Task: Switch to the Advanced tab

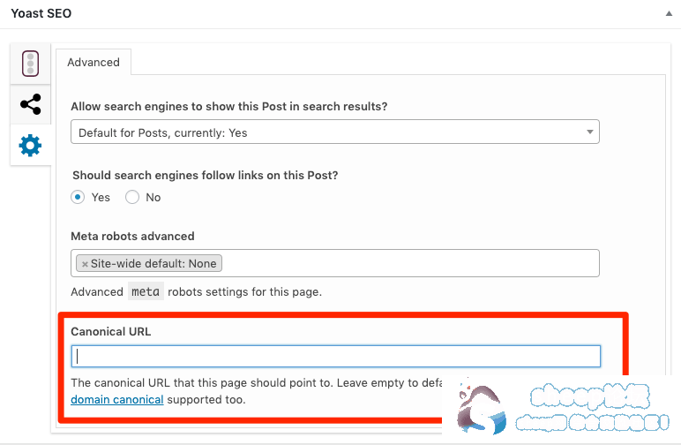Action: point(94,62)
